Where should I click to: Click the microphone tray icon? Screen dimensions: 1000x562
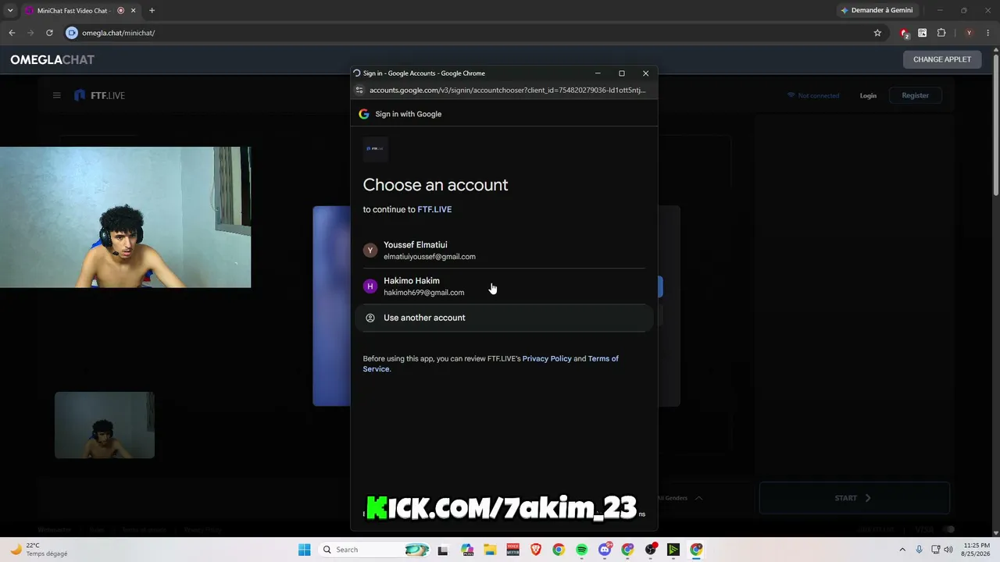click(x=919, y=550)
